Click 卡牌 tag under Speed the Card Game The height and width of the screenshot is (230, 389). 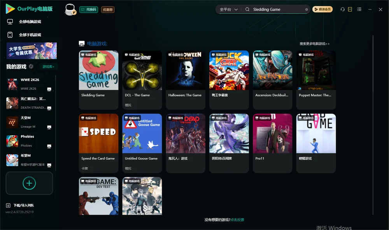84,168
